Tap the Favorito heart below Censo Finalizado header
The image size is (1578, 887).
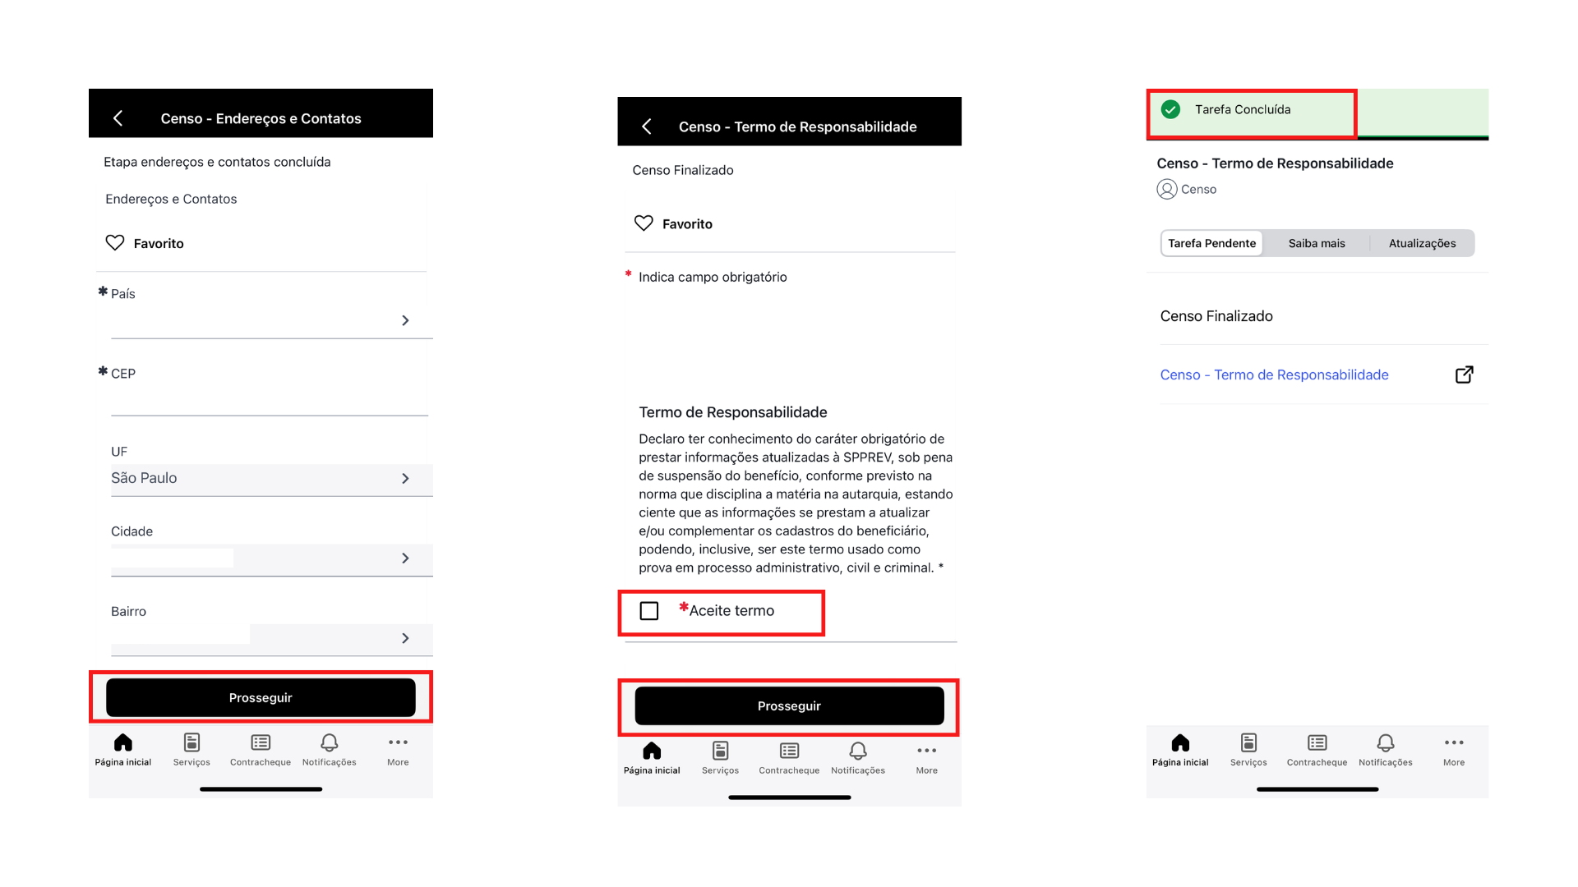coord(644,223)
